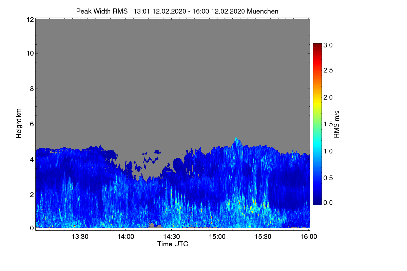Click the 'Time UTC' axis label
This screenshot has height=271, width=407.
173,244
